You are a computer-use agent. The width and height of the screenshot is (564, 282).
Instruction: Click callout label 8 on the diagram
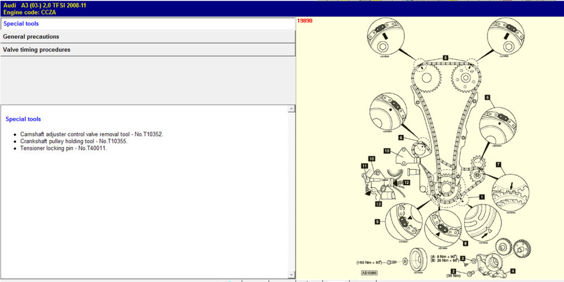[466, 243]
